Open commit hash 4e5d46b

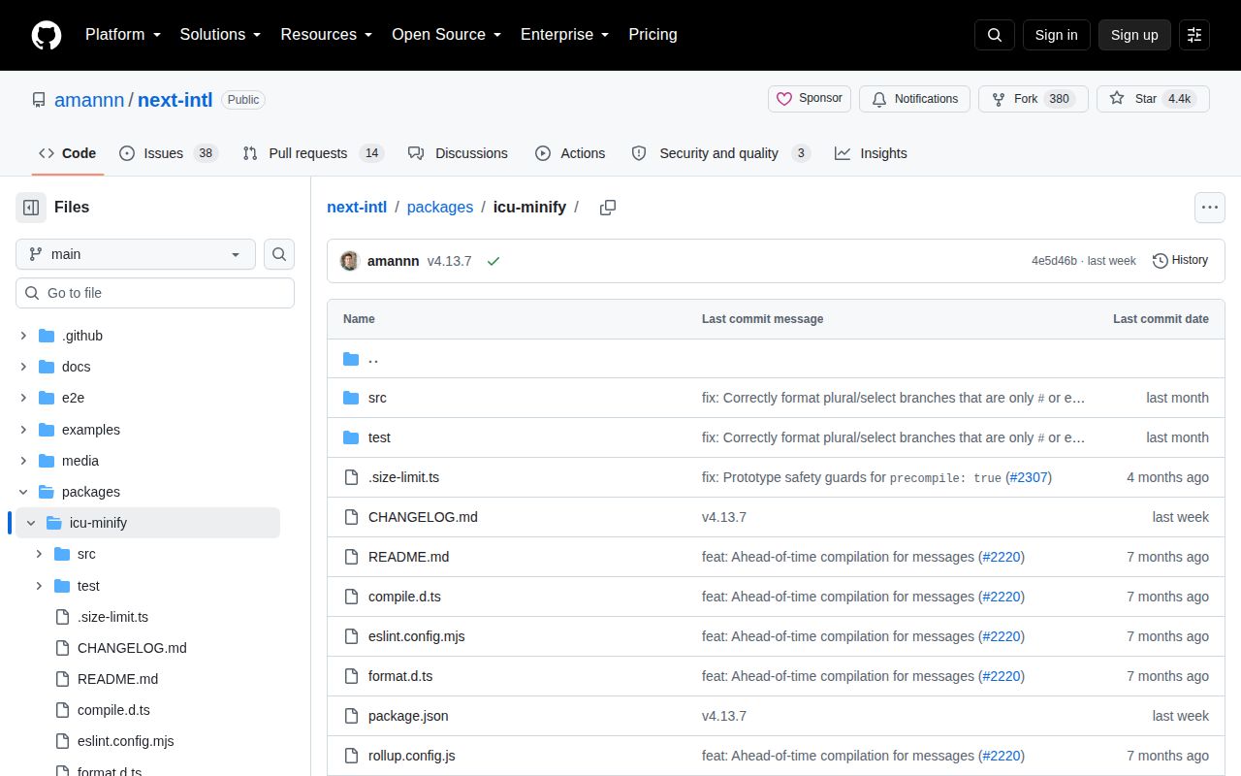click(1054, 261)
